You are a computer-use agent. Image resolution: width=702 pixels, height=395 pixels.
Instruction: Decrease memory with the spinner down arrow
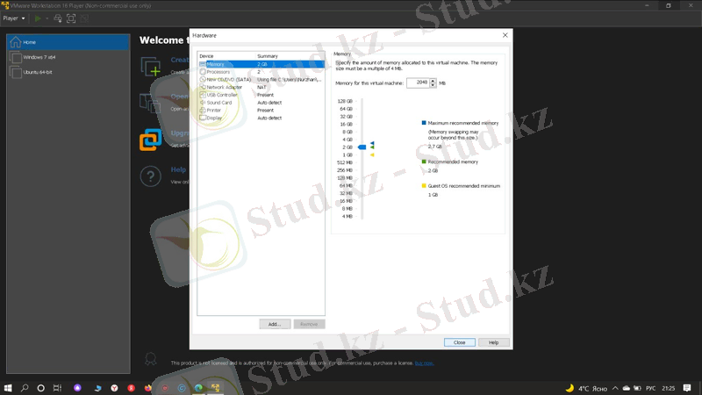[433, 85]
